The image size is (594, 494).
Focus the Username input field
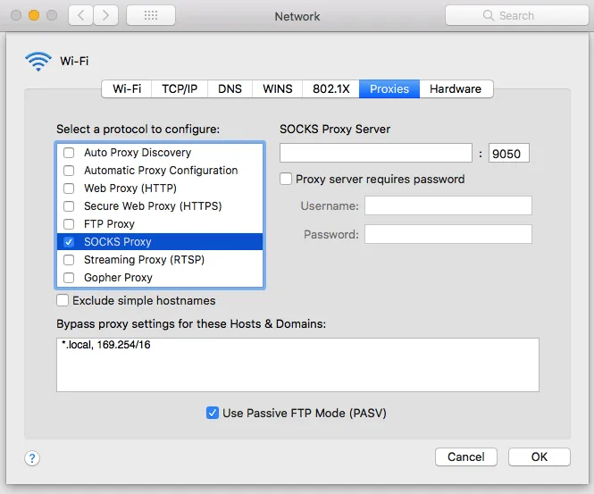point(448,205)
